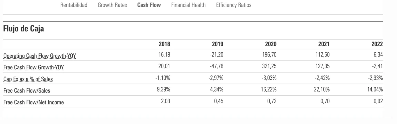Click the 2018 column header
The width and height of the screenshot is (397, 124).
pos(164,44)
